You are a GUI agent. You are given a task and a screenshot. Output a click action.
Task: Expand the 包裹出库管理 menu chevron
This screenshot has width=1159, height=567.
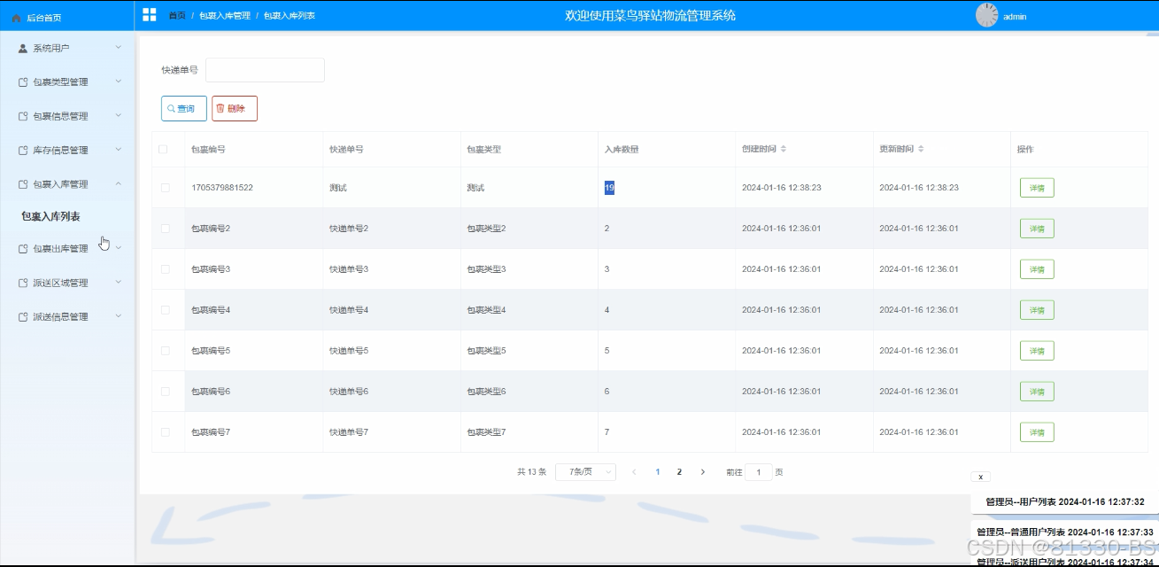tap(118, 248)
